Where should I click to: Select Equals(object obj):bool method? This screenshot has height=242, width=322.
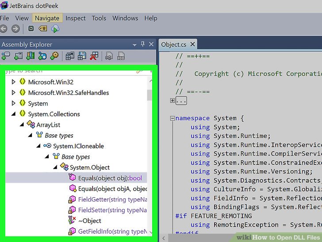(110, 178)
